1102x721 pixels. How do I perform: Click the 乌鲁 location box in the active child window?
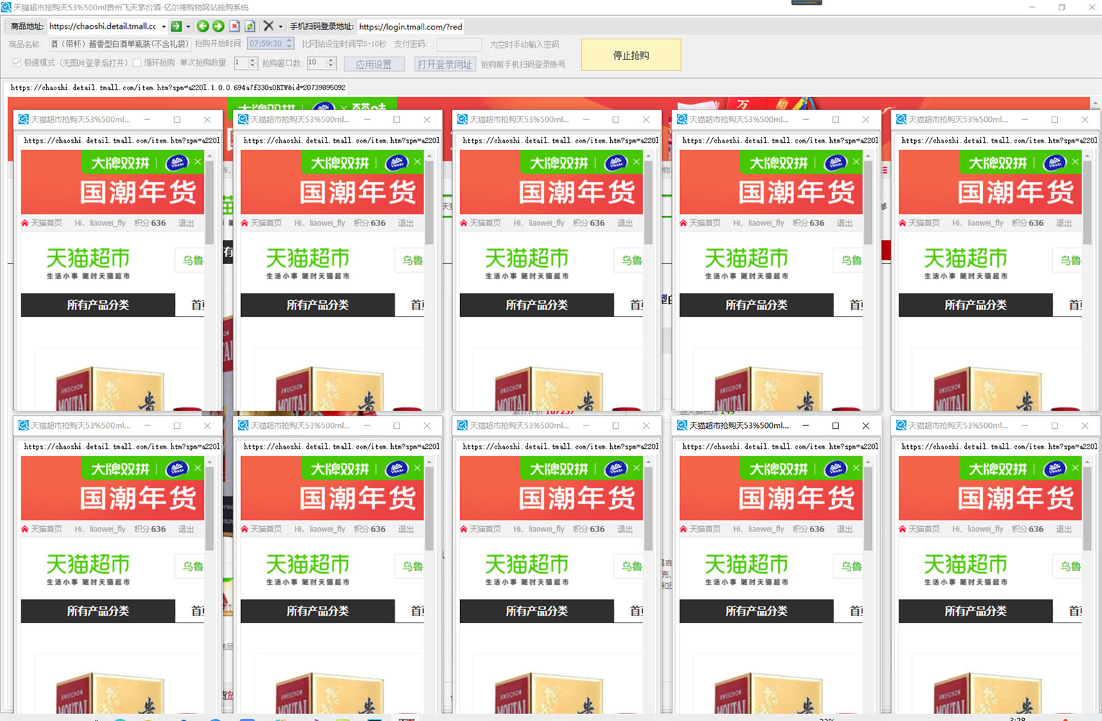[849, 566]
